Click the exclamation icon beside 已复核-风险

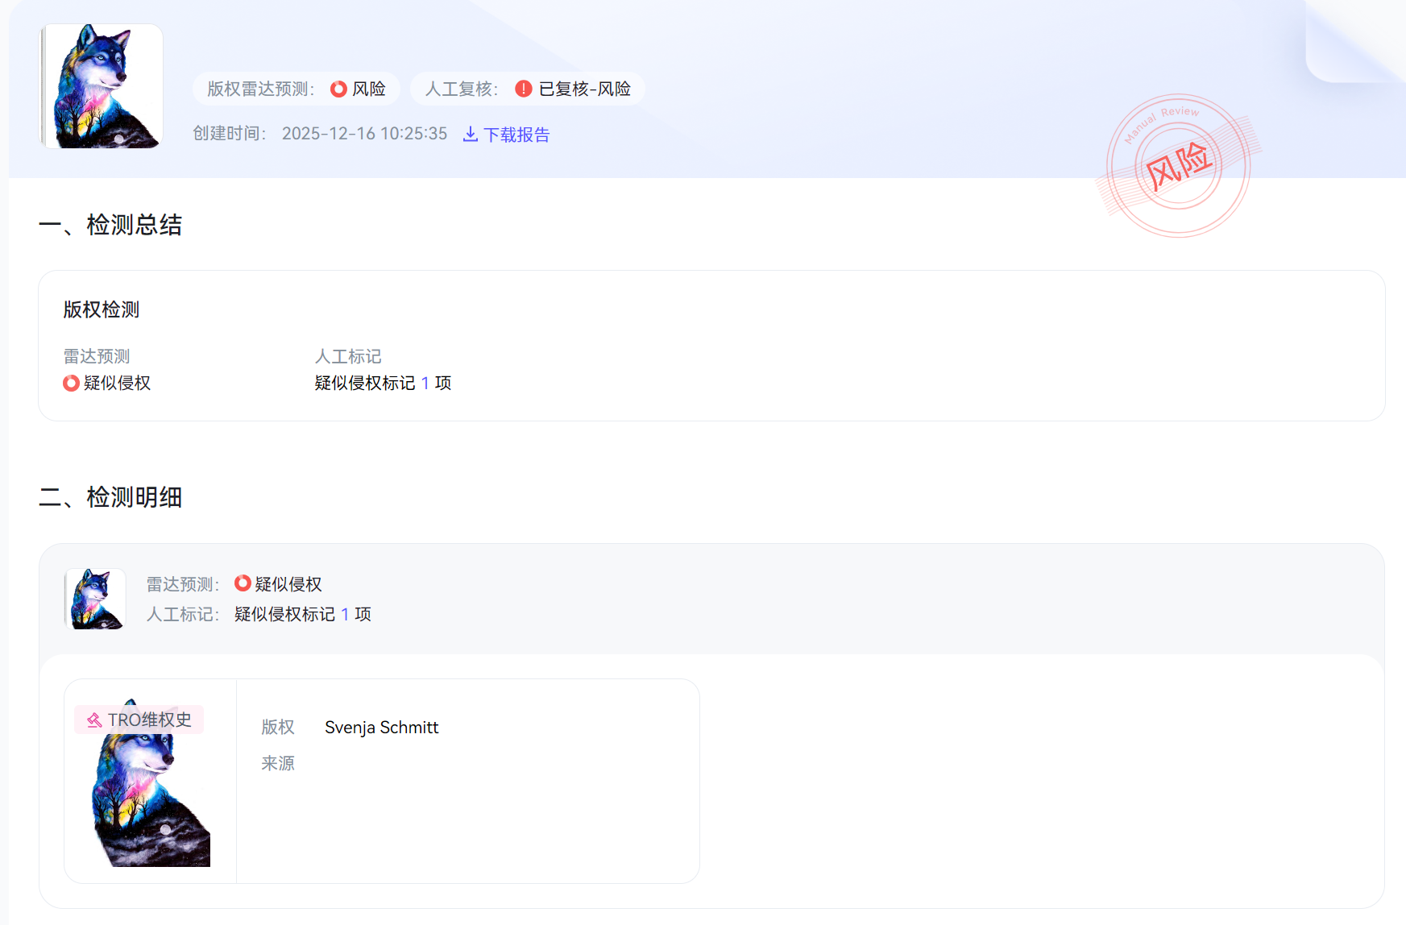tap(524, 89)
